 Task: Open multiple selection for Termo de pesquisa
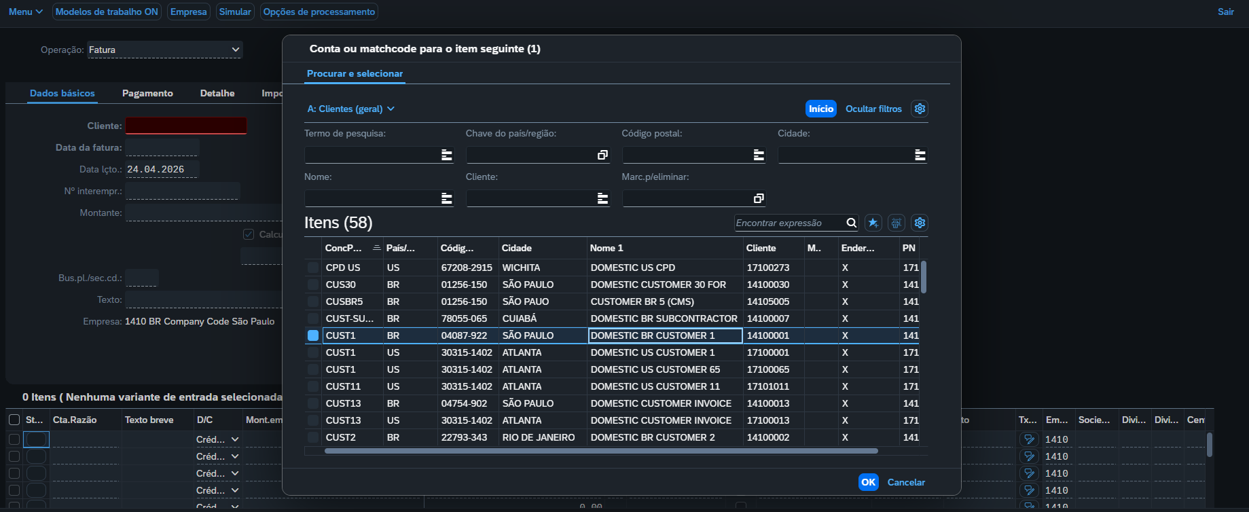pos(447,155)
